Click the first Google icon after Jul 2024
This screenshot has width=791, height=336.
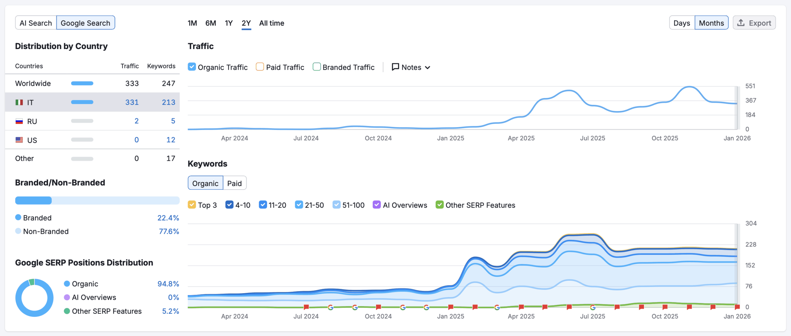tap(331, 307)
